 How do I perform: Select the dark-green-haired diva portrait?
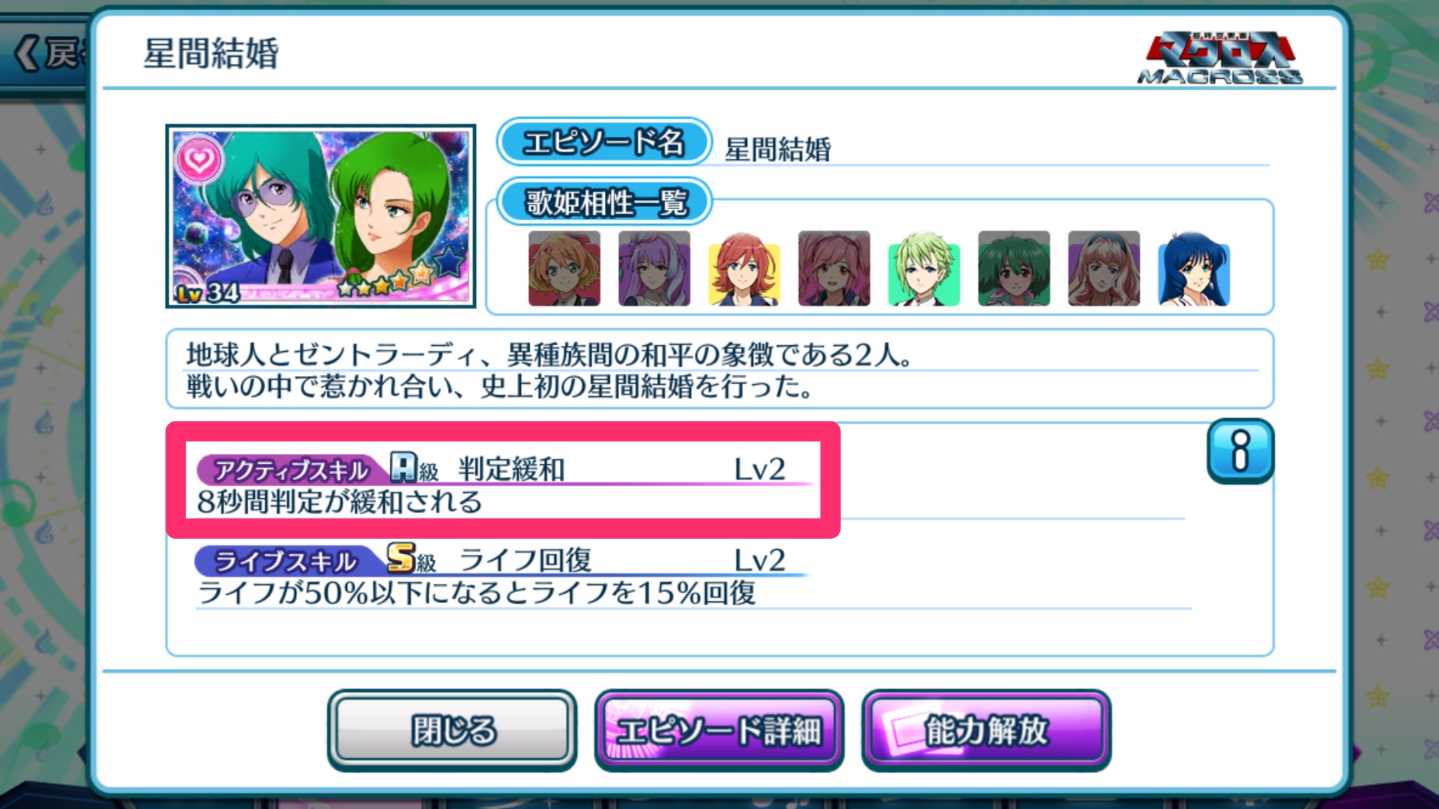(1014, 268)
